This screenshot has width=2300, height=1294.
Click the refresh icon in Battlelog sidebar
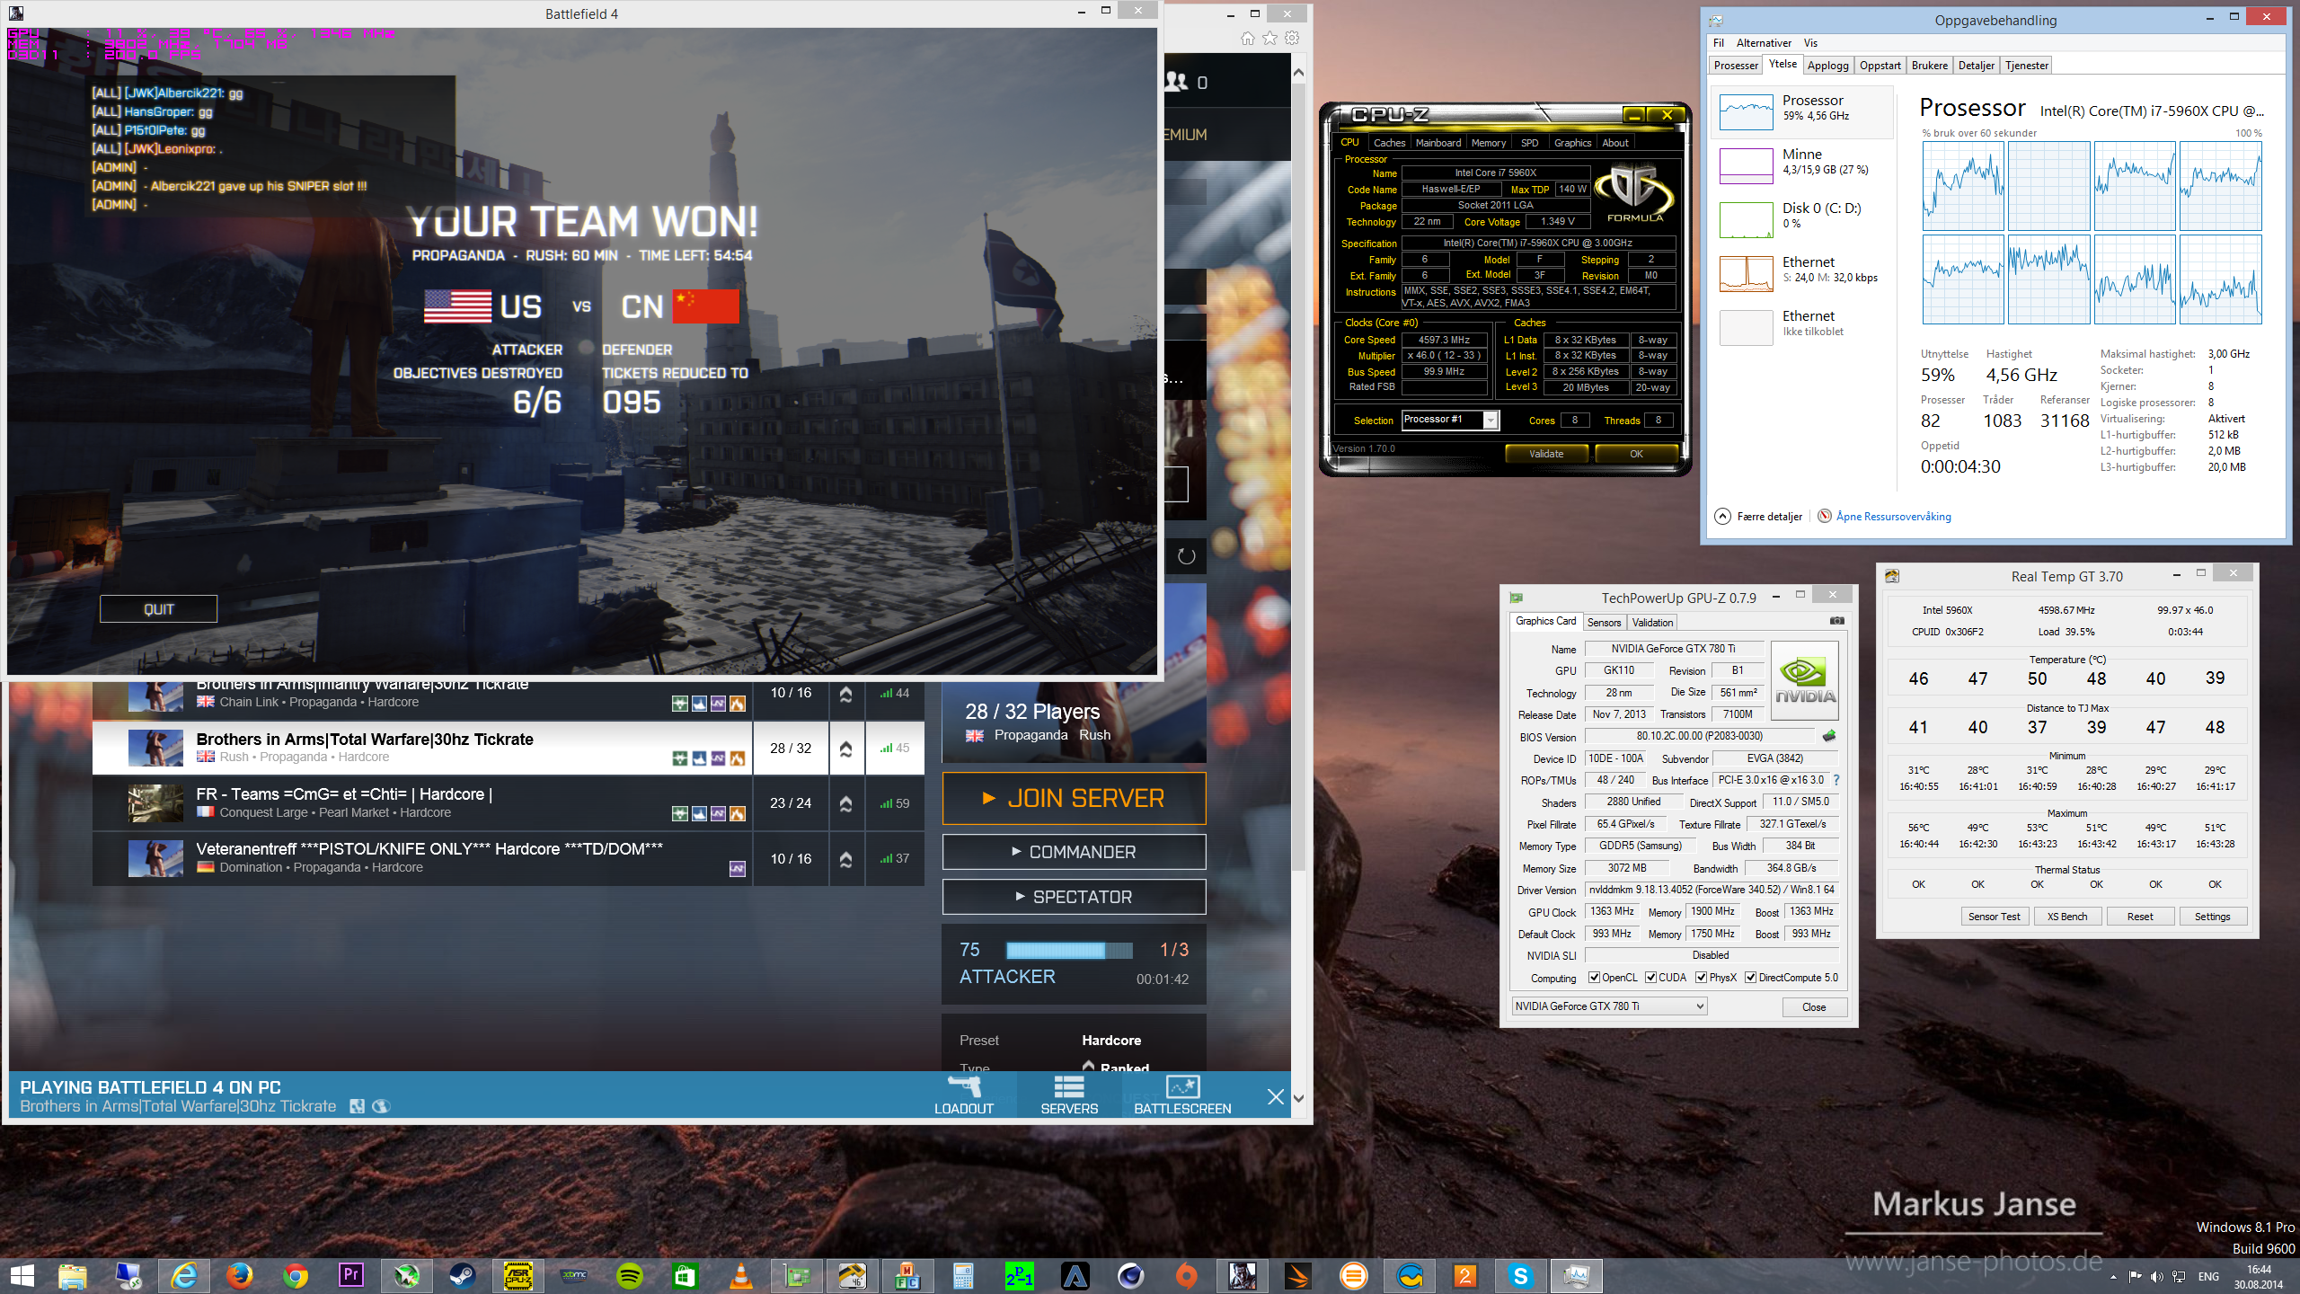[1186, 556]
